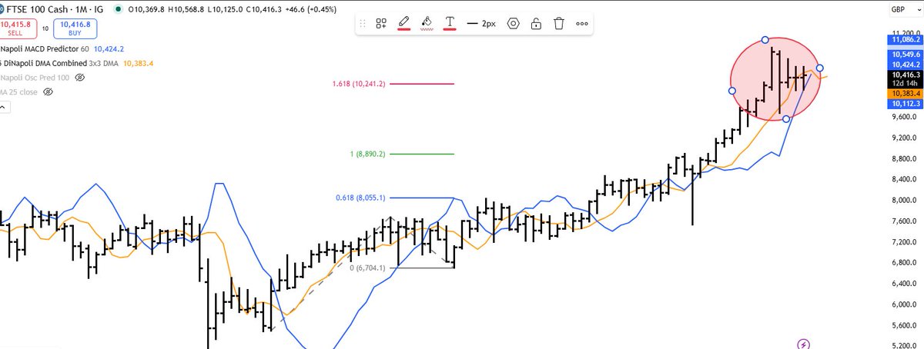Viewport: 924px width, 349px height.
Task: Open more options three-dot menu
Action: [x=583, y=24]
